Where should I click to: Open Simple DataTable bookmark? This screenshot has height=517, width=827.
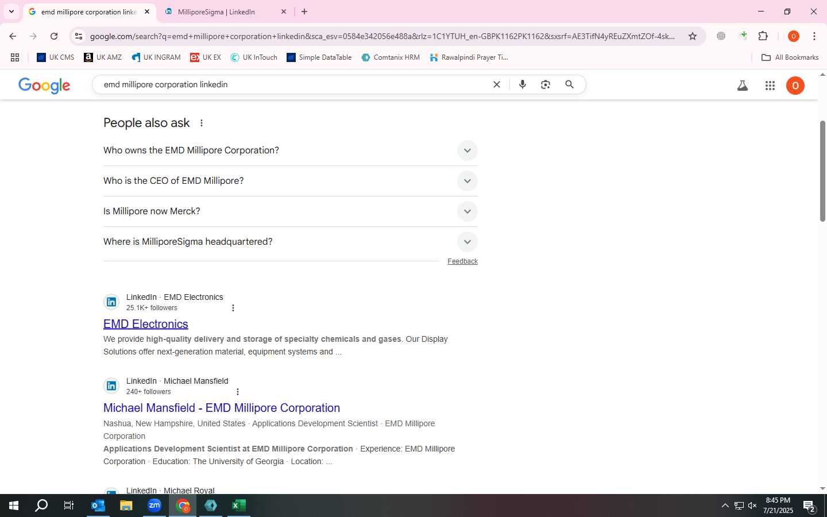[319, 57]
